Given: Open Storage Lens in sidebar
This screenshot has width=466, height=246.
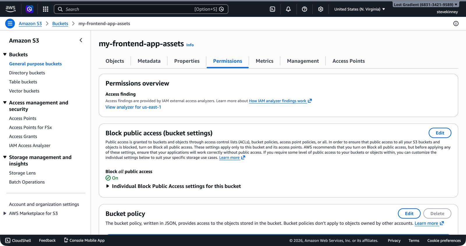Looking at the screenshot, I should click(x=22, y=173).
